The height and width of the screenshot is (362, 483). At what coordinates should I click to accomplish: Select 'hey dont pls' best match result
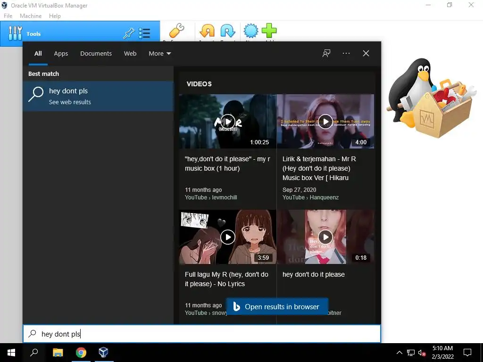98,96
